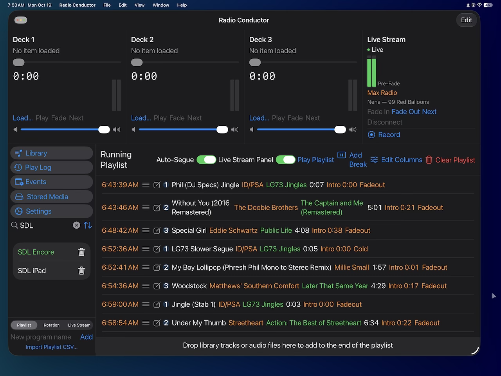Click Load... on Deck 3
The image size is (501, 376).
click(x=259, y=118)
